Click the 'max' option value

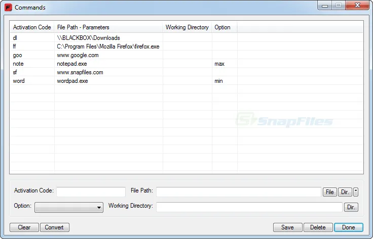coord(219,64)
